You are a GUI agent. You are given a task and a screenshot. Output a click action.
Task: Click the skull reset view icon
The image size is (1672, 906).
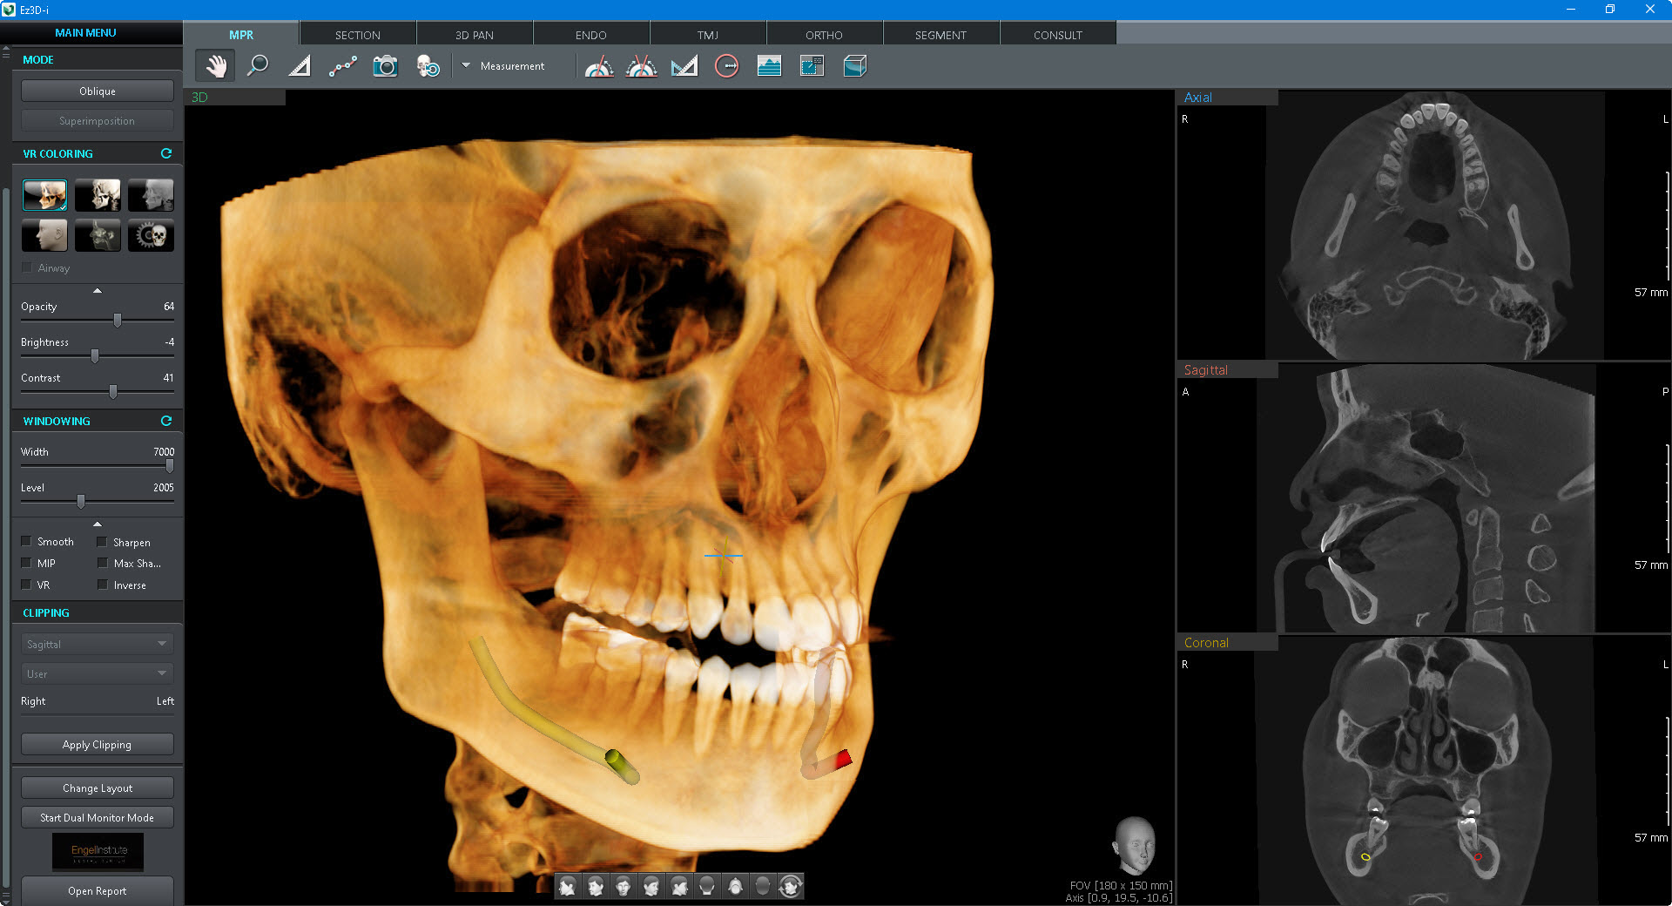pyautogui.click(x=428, y=66)
